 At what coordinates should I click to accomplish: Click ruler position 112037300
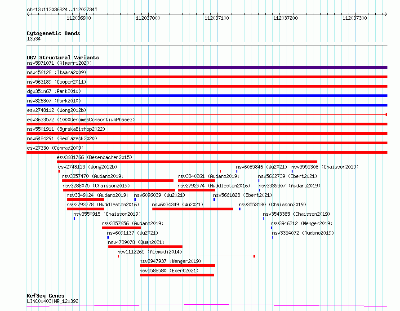[x=355, y=18]
